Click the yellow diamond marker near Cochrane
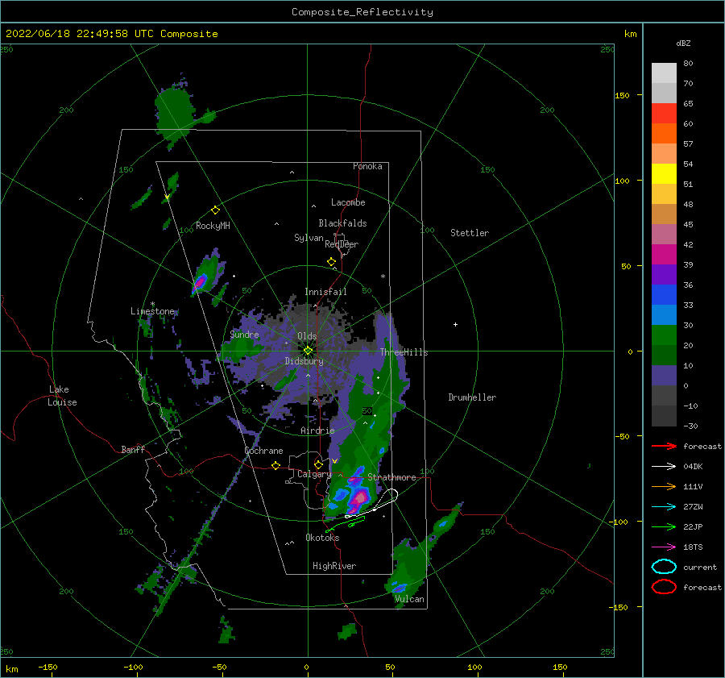This screenshot has width=725, height=678. [x=275, y=466]
